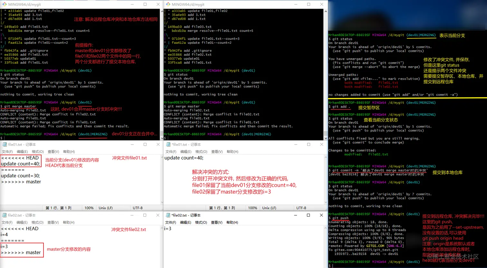Screen dimensions: 487x268
Task: Click commit hash a333ab5 in the middle MINGW64 window
Action: pyautogui.click(x=178, y=11)
